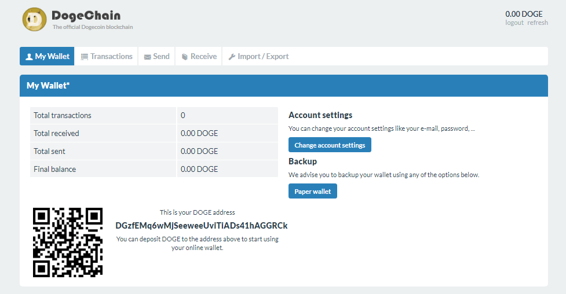Click the refresh balance link
This screenshot has width=566, height=294.
pyautogui.click(x=537, y=23)
